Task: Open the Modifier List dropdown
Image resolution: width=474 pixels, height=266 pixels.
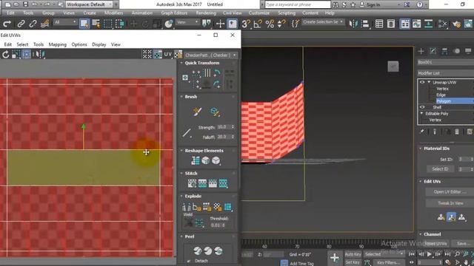Action: coord(446,73)
